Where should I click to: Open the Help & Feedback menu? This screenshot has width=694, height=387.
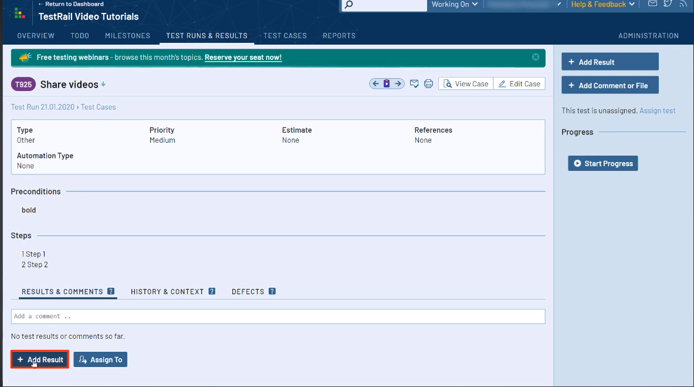[x=602, y=5]
